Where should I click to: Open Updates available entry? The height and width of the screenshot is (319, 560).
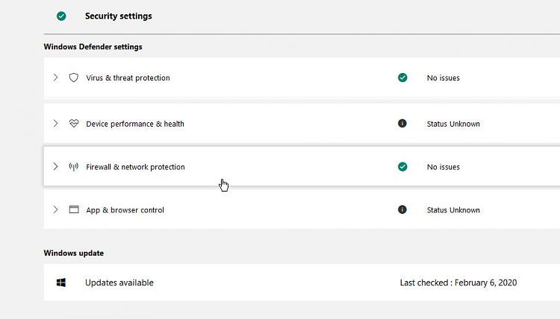click(119, 282)
